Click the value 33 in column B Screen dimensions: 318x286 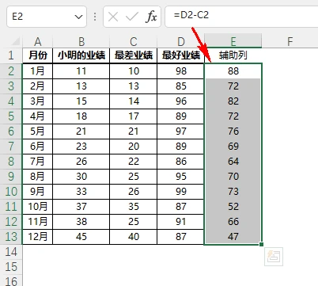(81, 192)
